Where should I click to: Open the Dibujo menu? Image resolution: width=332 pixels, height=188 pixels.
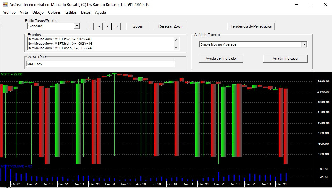pyautogui.click(x=38, y=12)
